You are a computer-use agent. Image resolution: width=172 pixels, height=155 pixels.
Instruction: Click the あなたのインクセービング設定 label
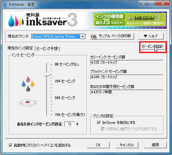[40, 124]
